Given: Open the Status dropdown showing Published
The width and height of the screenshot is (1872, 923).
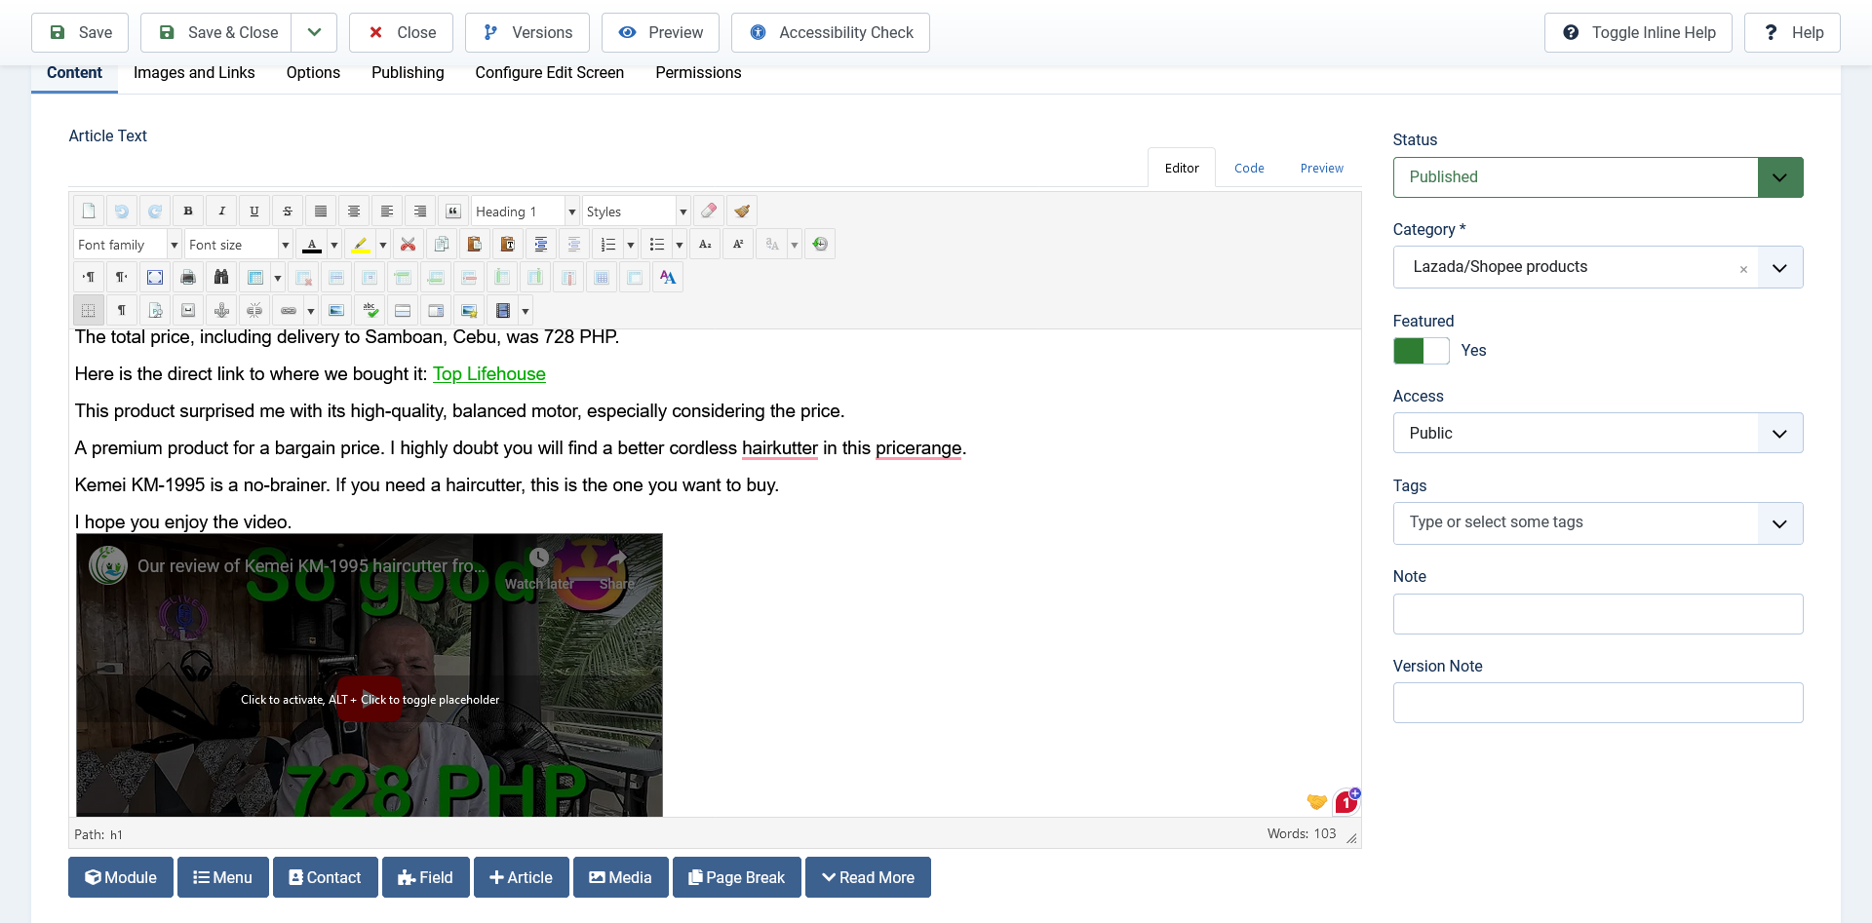Looking at the screenshot, I should point(1598,177).
